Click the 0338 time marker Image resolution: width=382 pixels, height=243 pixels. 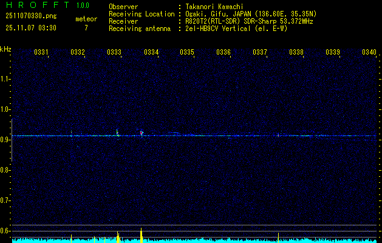(x=296, y=52)
